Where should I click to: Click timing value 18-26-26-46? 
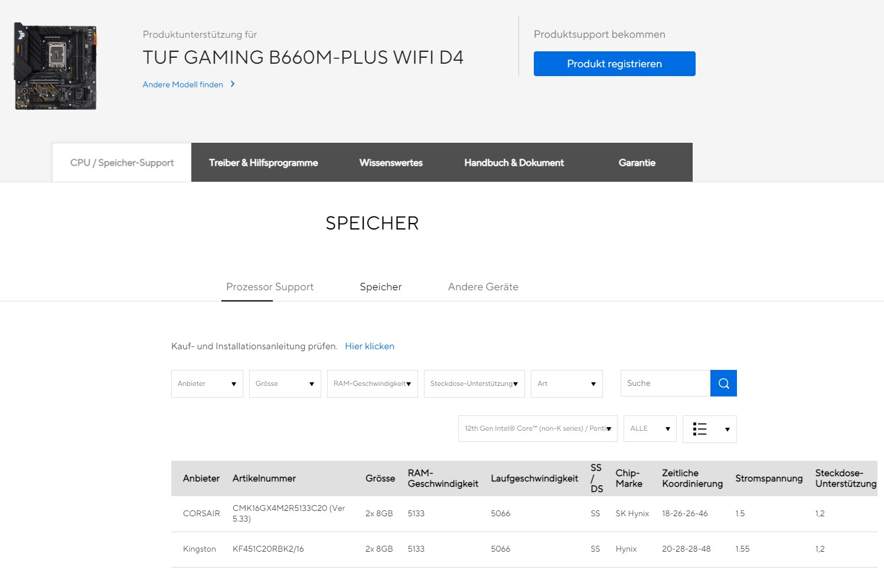tap(685, 514)
